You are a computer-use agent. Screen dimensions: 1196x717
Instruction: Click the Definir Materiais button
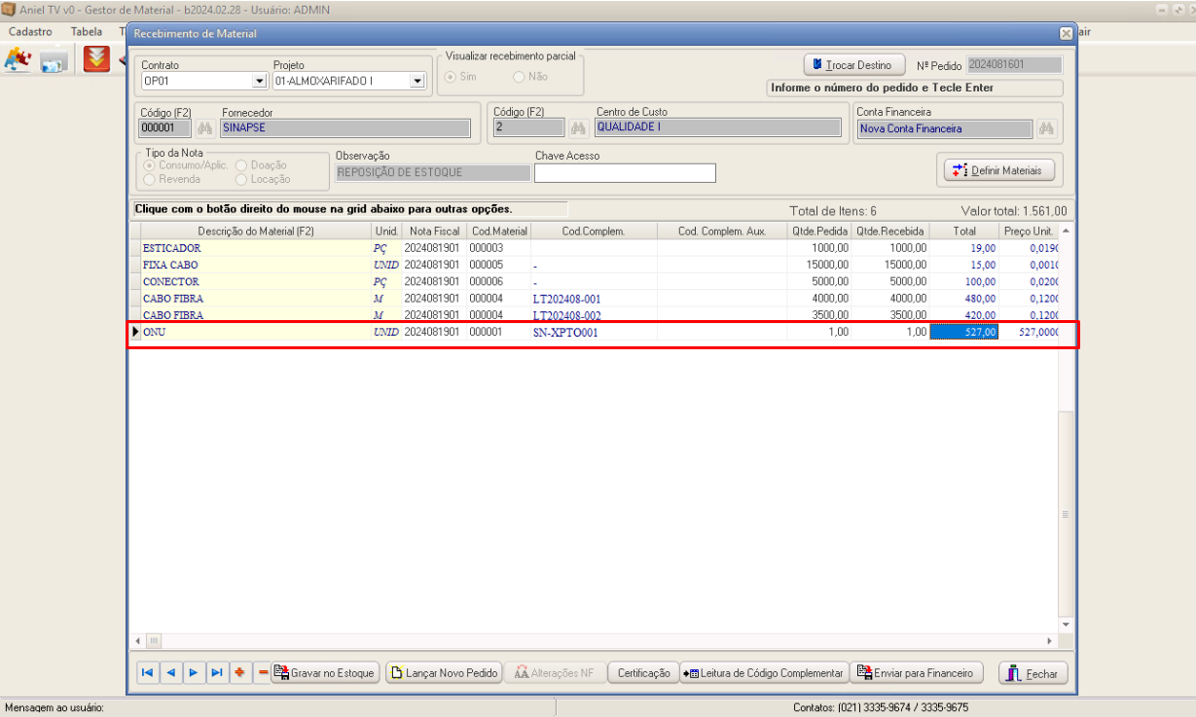click(x=998, y=170)
